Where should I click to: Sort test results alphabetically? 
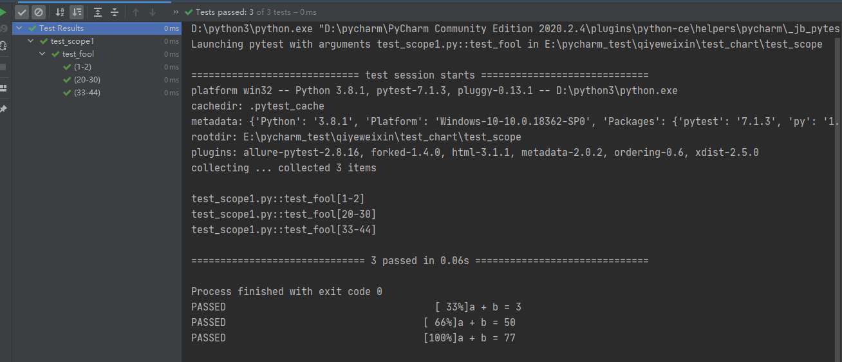pos(60,12)
